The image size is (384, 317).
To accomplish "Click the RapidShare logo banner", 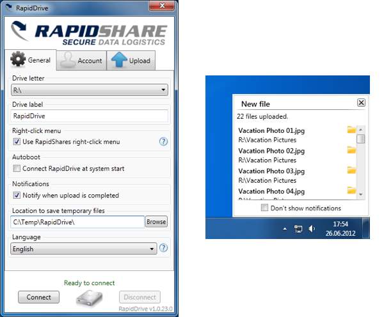I will [x=89, y=33].
